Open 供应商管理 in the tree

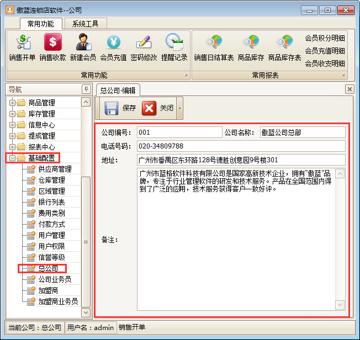(x=55, y=169)
